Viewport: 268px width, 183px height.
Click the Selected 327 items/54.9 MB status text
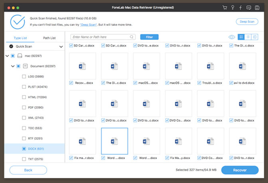[x=196, y=170]
